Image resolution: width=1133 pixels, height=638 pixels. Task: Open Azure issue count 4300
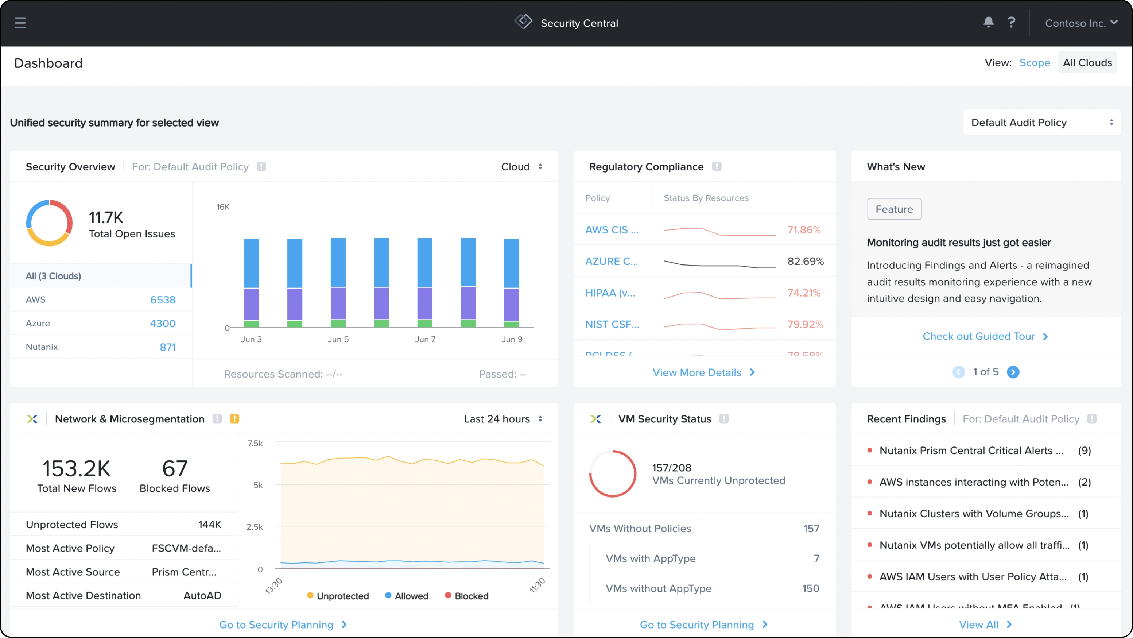(163, 324)
